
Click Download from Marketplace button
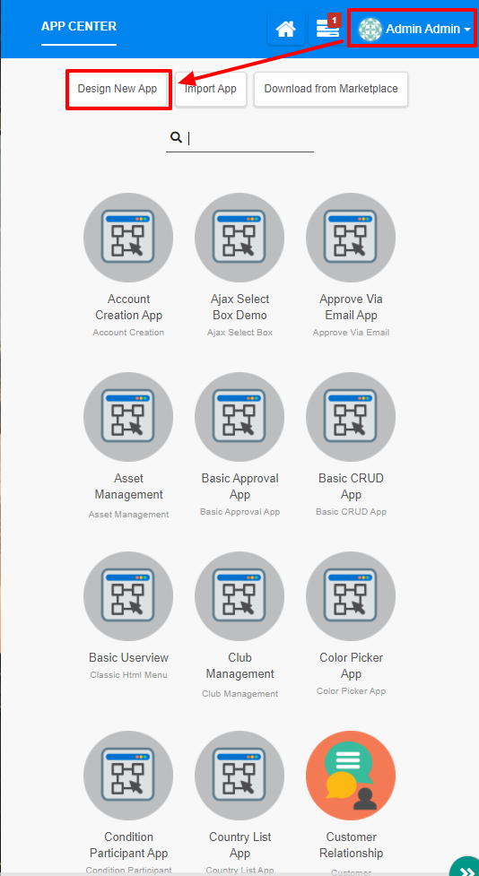(x=331, y=89)
